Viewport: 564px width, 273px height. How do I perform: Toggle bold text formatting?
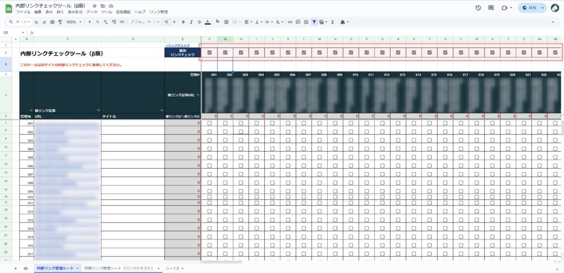(x=183, y=22)
